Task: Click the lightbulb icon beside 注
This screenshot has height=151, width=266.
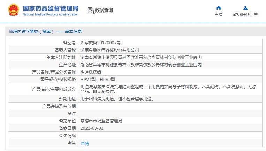Action: (x=69, y=143)
